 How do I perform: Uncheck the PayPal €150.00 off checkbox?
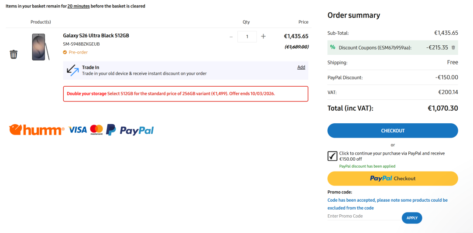tap(332, 156)
